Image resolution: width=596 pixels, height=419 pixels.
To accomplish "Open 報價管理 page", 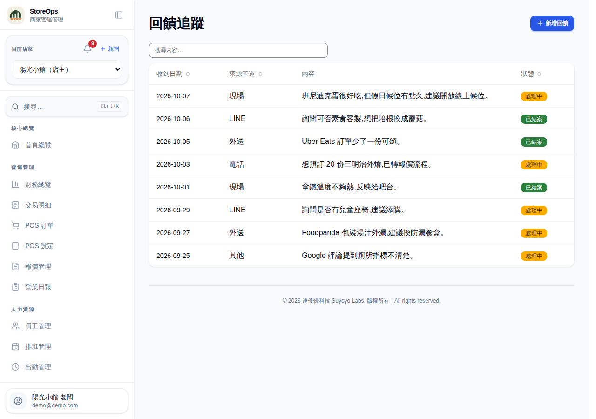I will tap(67, 266).
